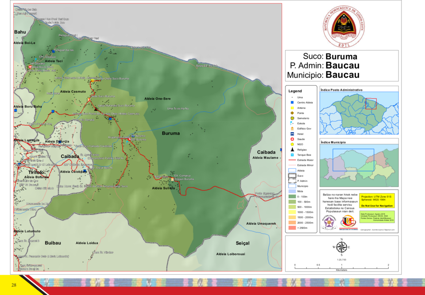Click the "Aldeia Taci" map label
Screen dimensions: 425x295
tap(54, 61)
